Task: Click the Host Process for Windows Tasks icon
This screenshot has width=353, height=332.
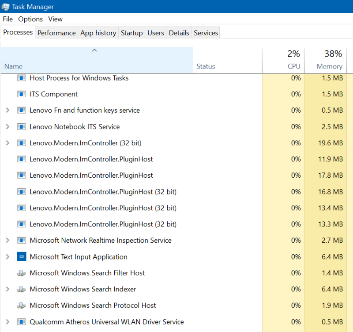Action: (22, 78)
